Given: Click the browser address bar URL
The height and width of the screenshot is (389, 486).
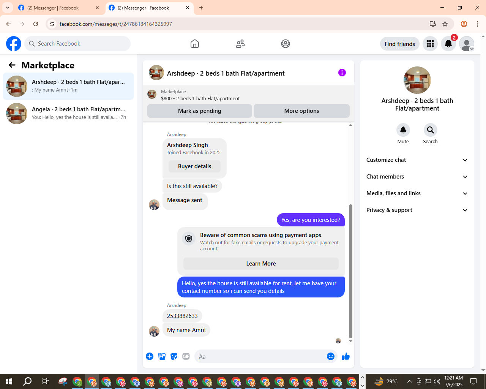Looking at the screenshot, I should [x=116, y=24].
